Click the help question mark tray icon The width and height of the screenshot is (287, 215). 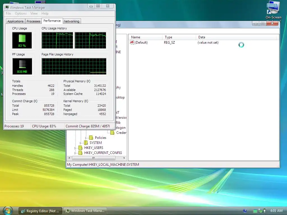click(245, 211)
